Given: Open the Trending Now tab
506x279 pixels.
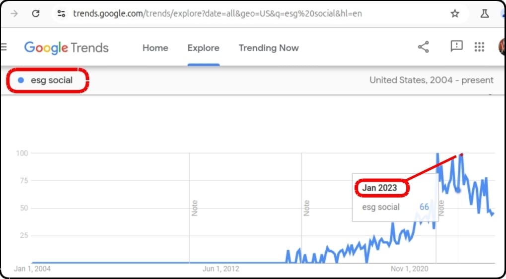Looking at the screenshot, I should [269, 48].
